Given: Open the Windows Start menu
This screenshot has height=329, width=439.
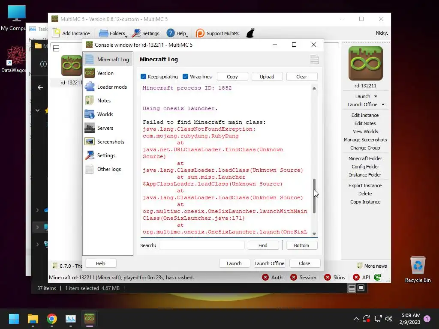Looking at the screenshot, I should [x=14, y=319].
